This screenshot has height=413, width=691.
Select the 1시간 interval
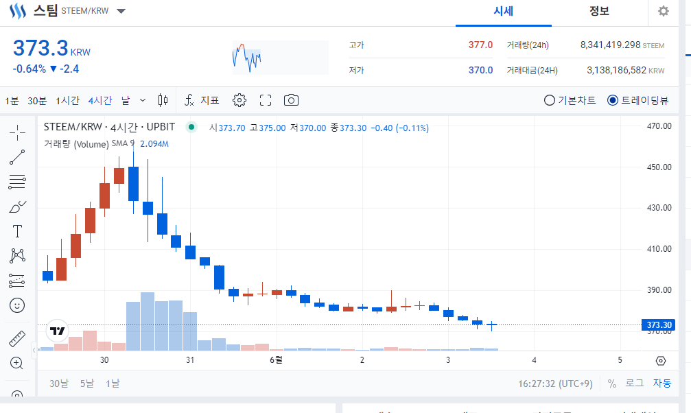pos(67,100)
